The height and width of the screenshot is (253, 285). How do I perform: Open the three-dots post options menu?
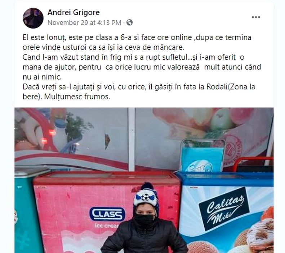click(x=256, y=17)
